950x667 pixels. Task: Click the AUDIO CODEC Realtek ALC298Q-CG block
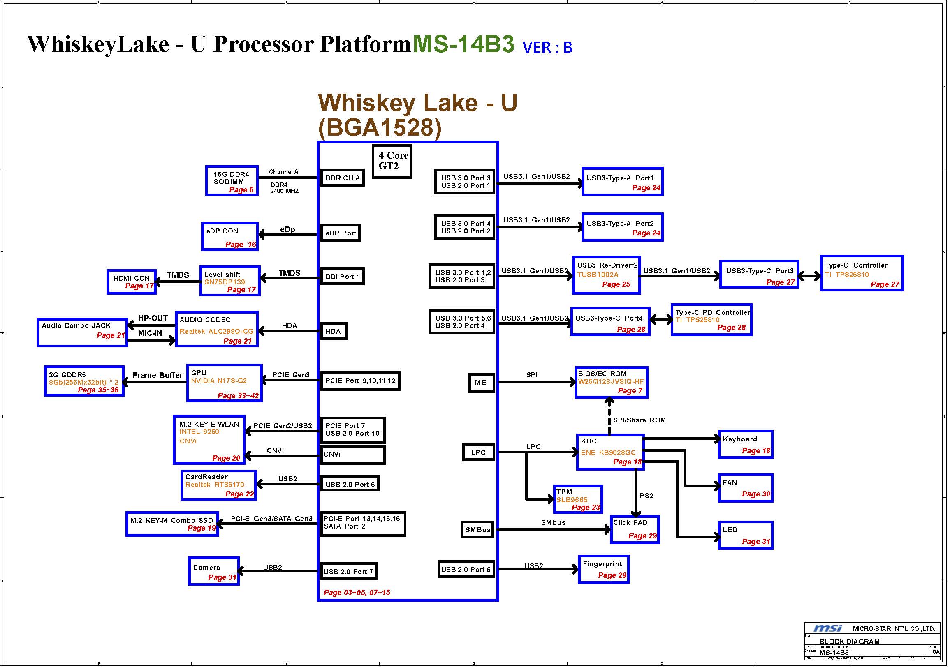tap(217, 330)
